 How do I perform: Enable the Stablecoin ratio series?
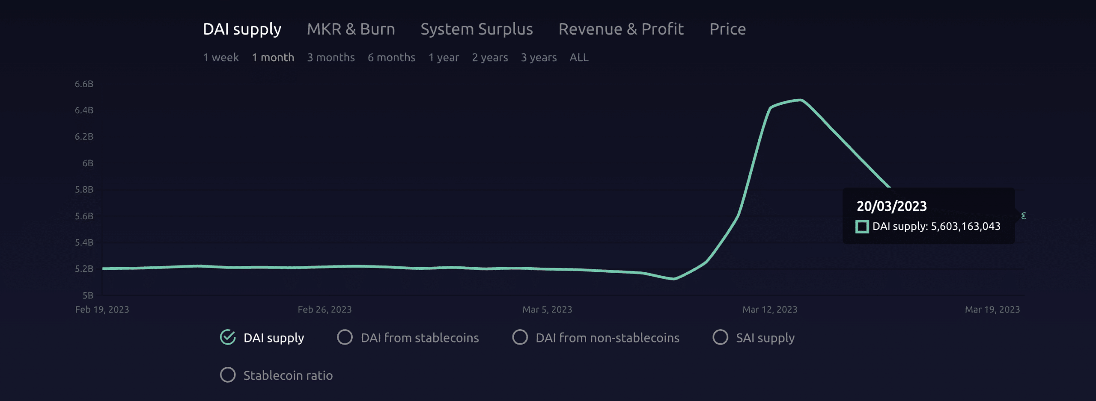(x=227, y=375)
